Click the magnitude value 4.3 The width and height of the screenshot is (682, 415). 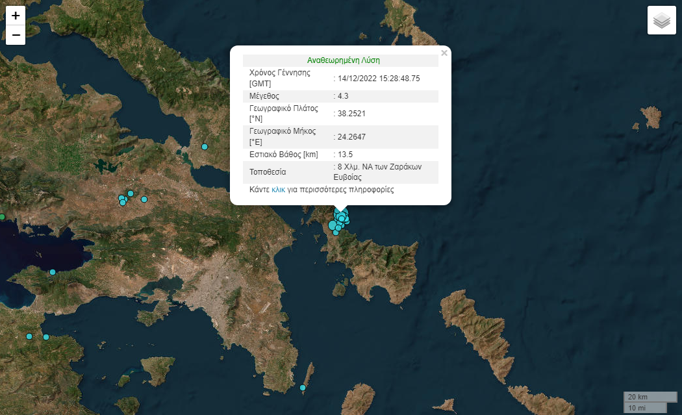pyautogui.click(x=342, y=96)
